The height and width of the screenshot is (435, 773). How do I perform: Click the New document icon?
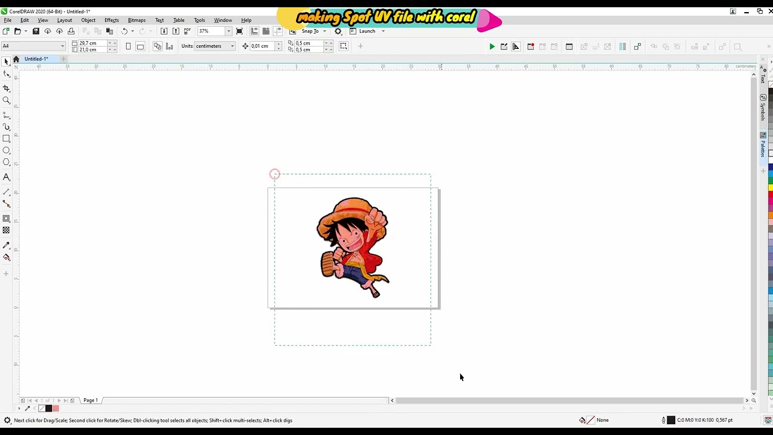point(6,31)
